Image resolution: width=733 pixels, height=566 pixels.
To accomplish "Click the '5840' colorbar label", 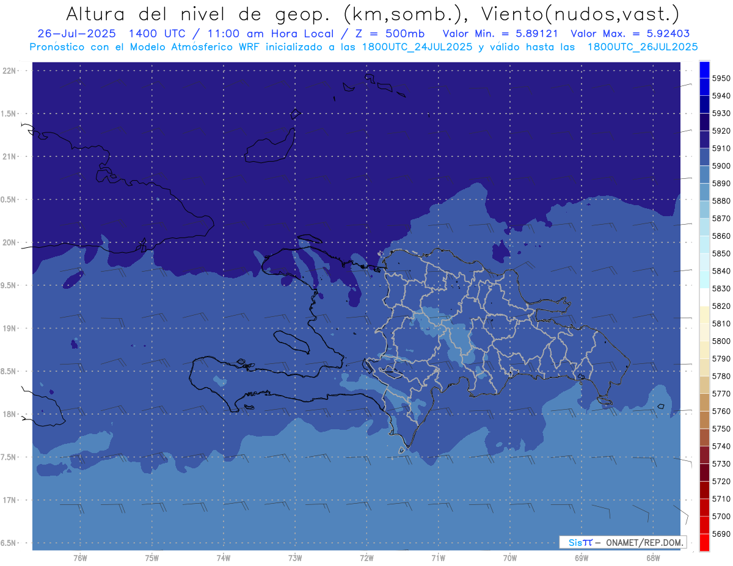I will click(721, 270).
